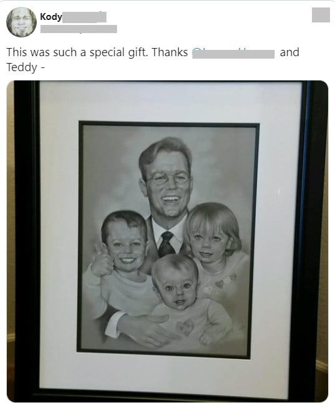The image size is (335, 403).
Task: Click the man's dark necktie
Action: point(166,244)
